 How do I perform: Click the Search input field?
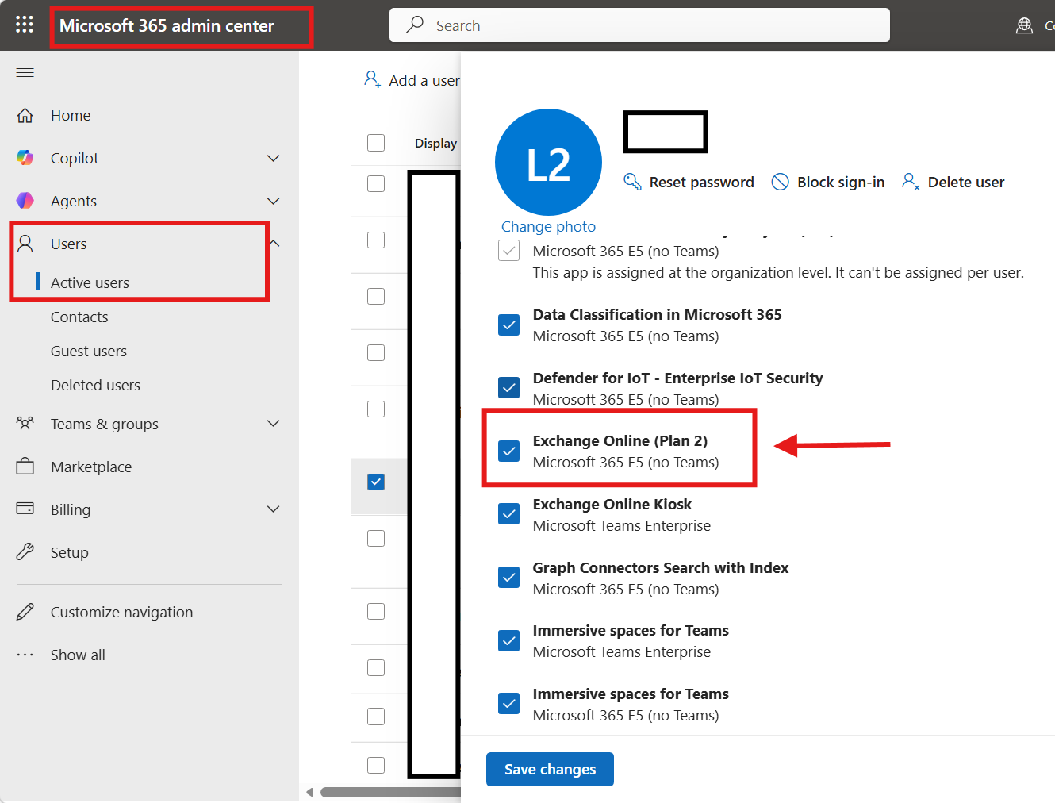pyautogui.click(x=639, y=25)
